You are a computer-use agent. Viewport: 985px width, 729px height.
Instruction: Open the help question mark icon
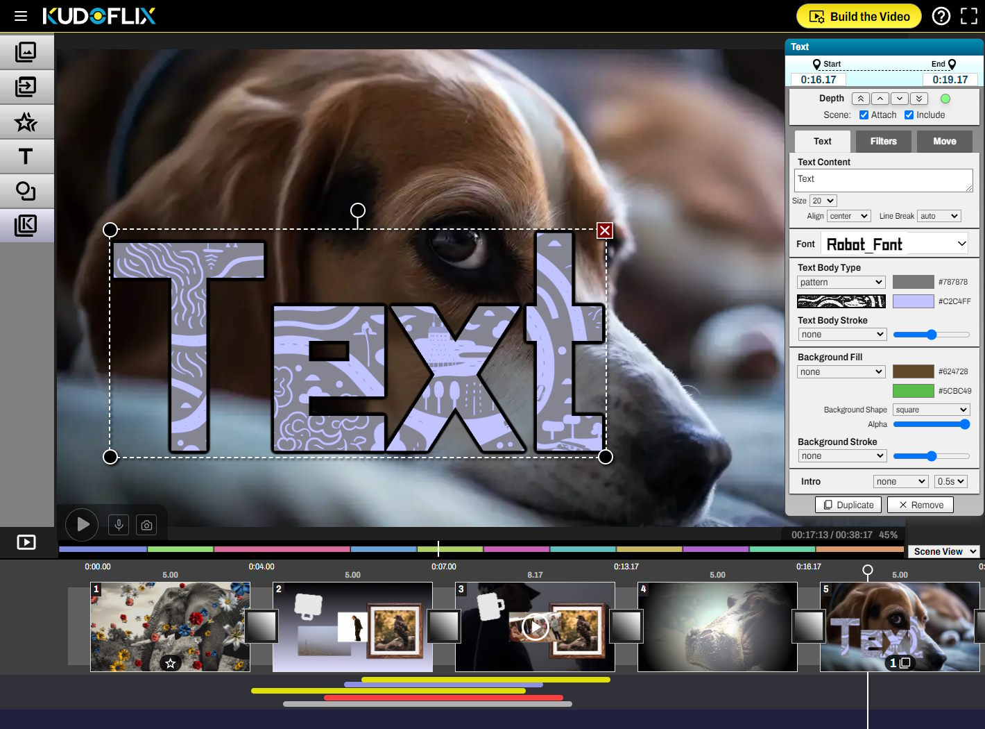pyautogui.click(x=941, y=16)
